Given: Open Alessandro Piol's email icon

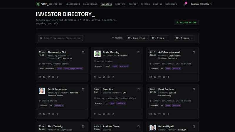Looking at the screenshot, I should [x=40, y=77].
